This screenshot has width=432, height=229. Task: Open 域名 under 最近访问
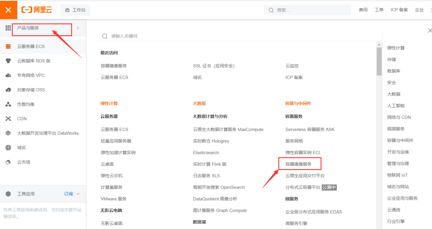coord(197,77)
